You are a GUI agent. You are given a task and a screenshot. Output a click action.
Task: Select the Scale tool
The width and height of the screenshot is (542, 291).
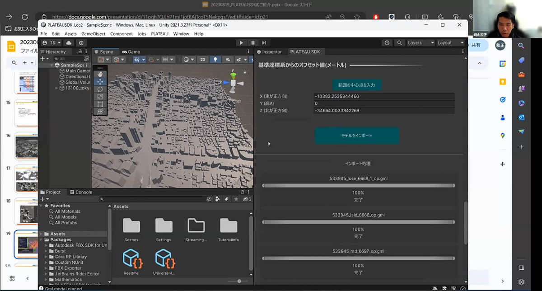tap(100, 96)
